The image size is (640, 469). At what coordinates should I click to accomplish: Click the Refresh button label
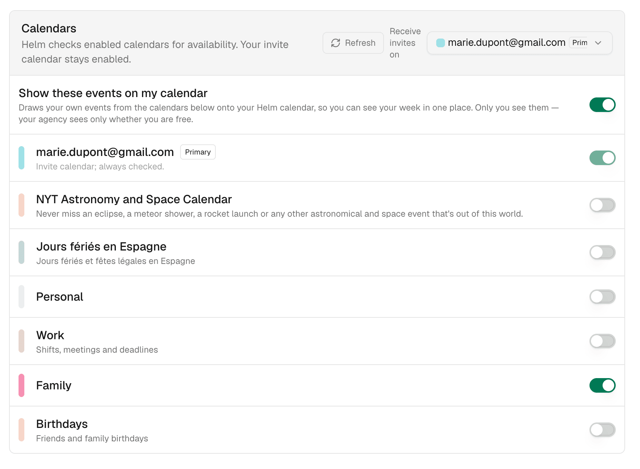point(360,43)
